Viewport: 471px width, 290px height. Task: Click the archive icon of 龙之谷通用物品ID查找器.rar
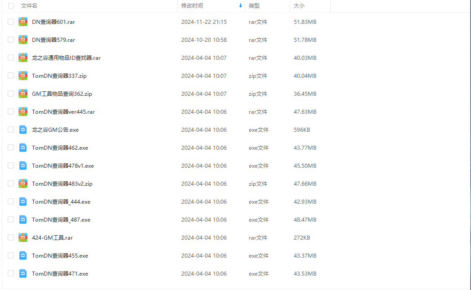[x=23, y=58]
